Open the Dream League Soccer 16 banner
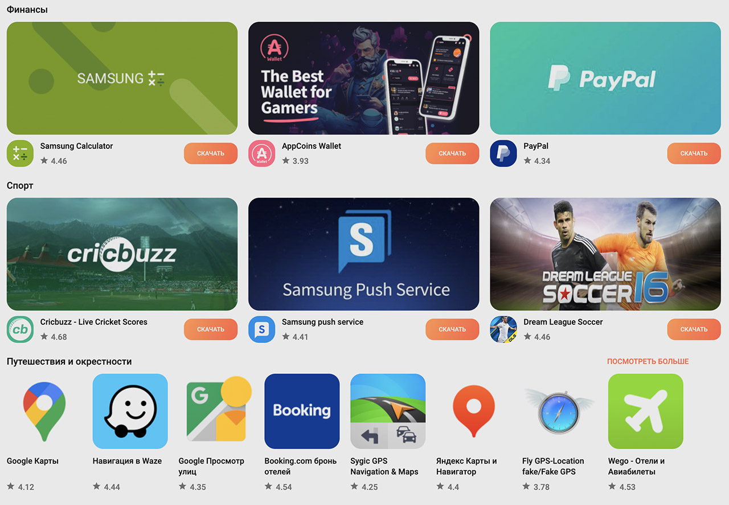The image size is (729, 505). pyautogui.click(x=605, y=254)
